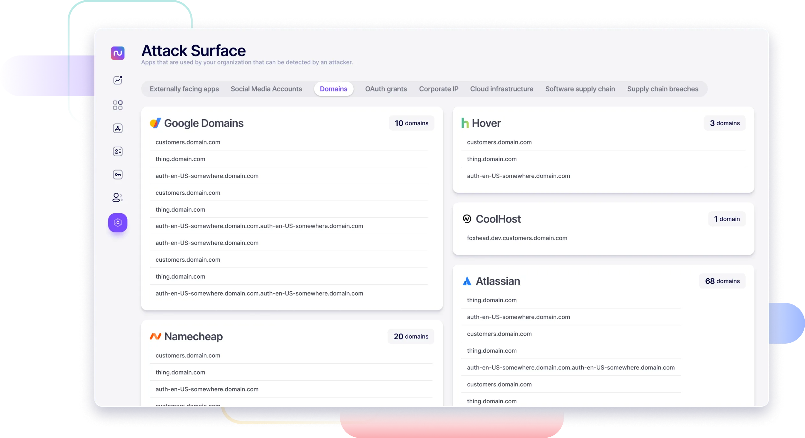Click the Atlassian logo

tap(468, 281)
